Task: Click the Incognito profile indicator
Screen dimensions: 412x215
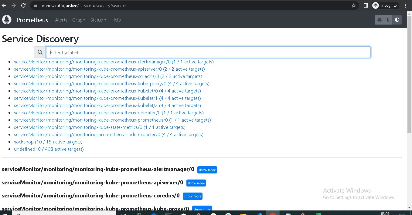Action: pos(385,5)
